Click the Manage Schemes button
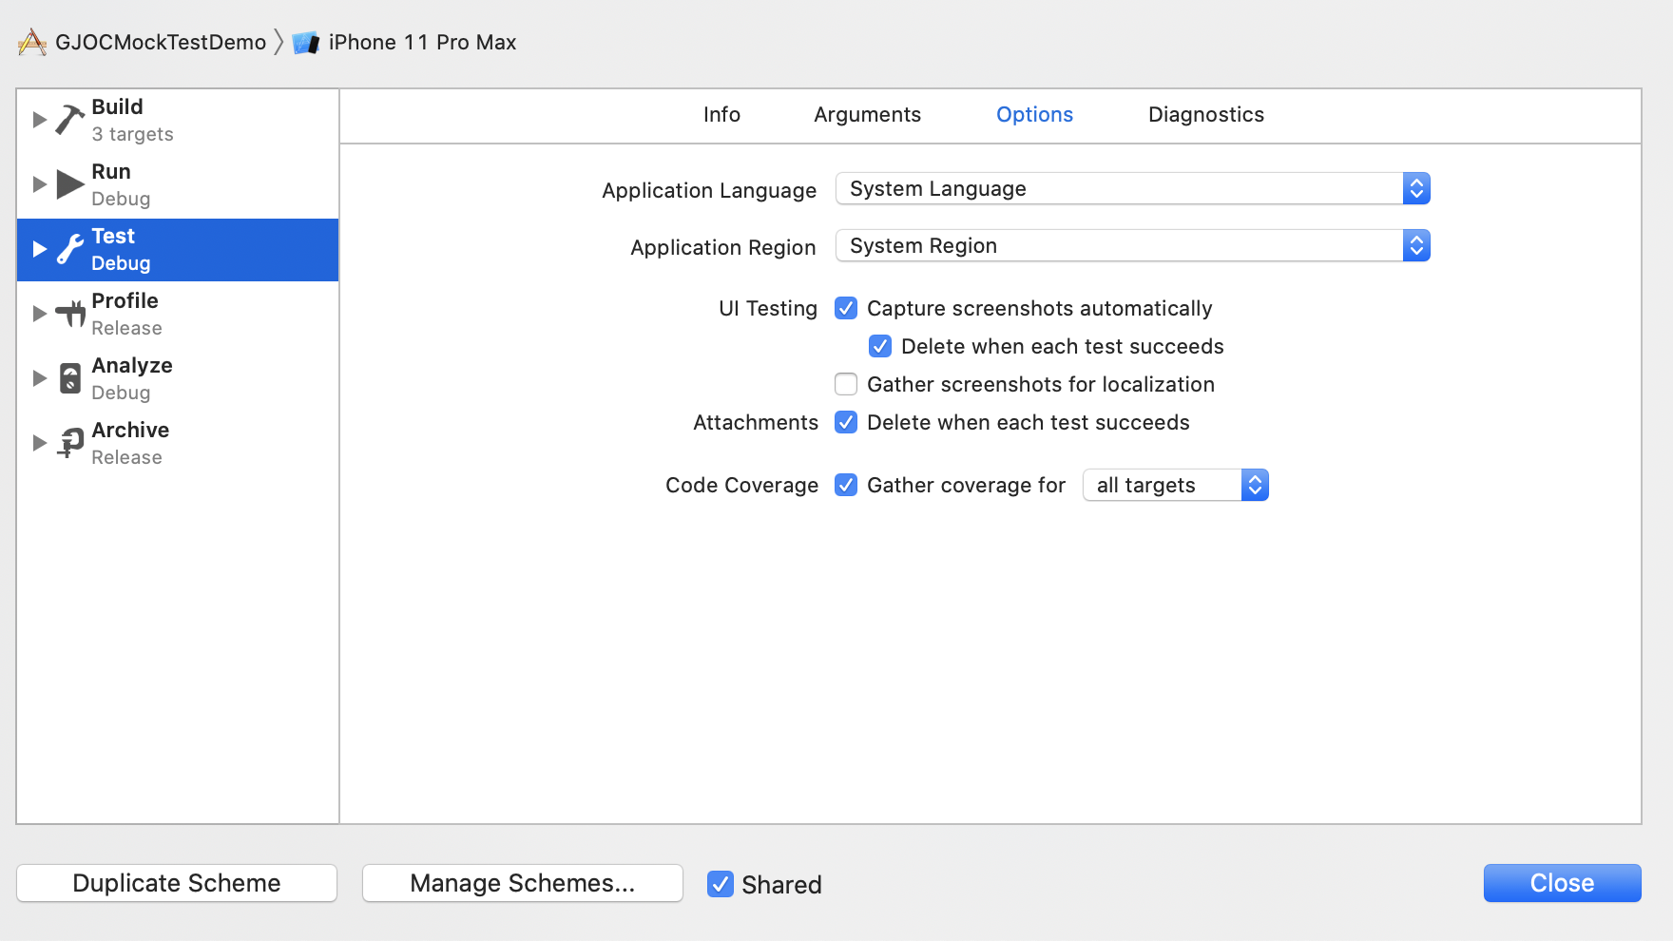Image resolution: width=1673 pixels, height=941 pixels. coord(522,883)
